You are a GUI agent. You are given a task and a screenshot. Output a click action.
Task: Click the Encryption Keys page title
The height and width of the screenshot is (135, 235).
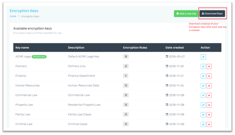click(x=24, y=11)
